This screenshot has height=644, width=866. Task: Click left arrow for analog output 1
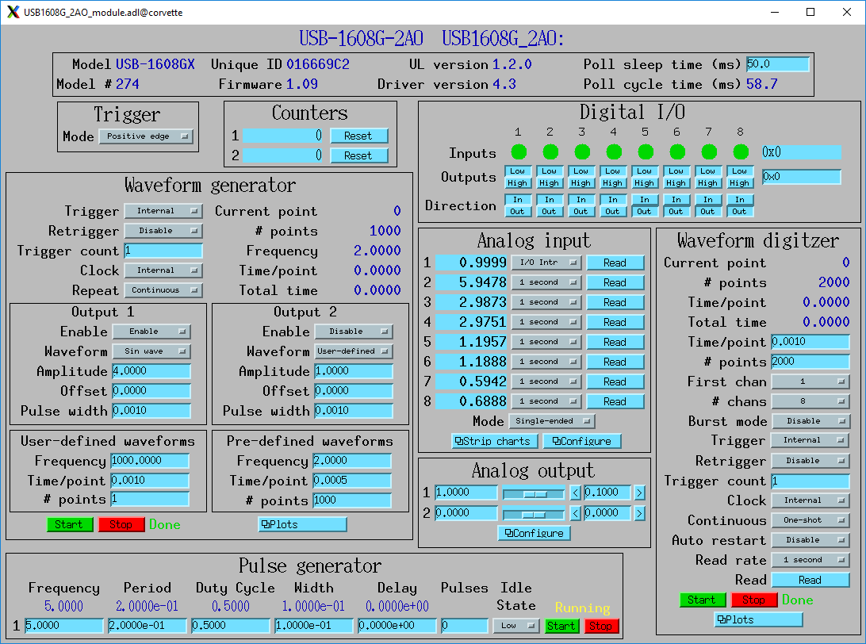point(575,492)
